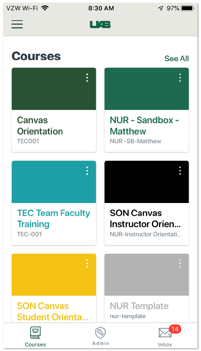This screenshot has width=201, height=351.
Task: Open TEC Team Faculty Training course title
Action: pos(54,219)
